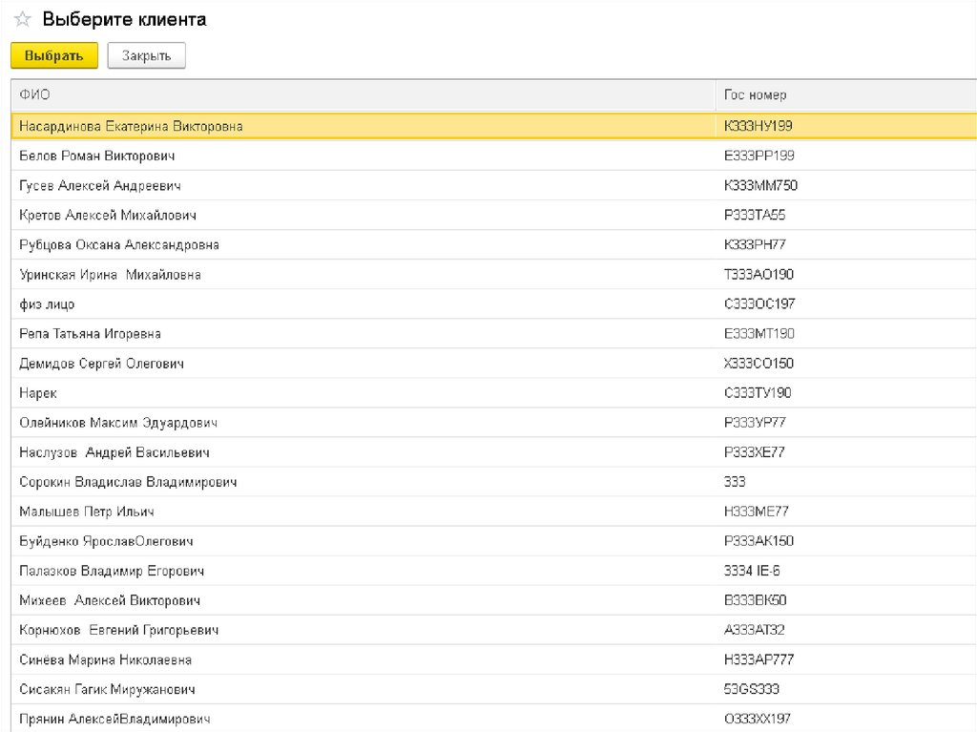Click the Закрыть button
This screenshot has height=732, width=977.
click(146, 56)
